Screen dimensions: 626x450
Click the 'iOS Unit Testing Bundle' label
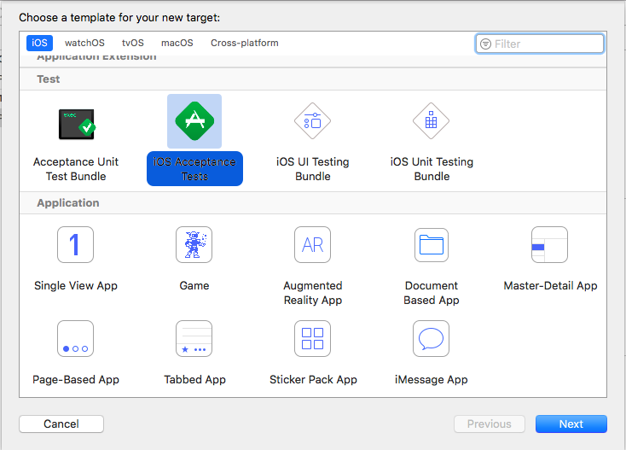pos(432,169)
